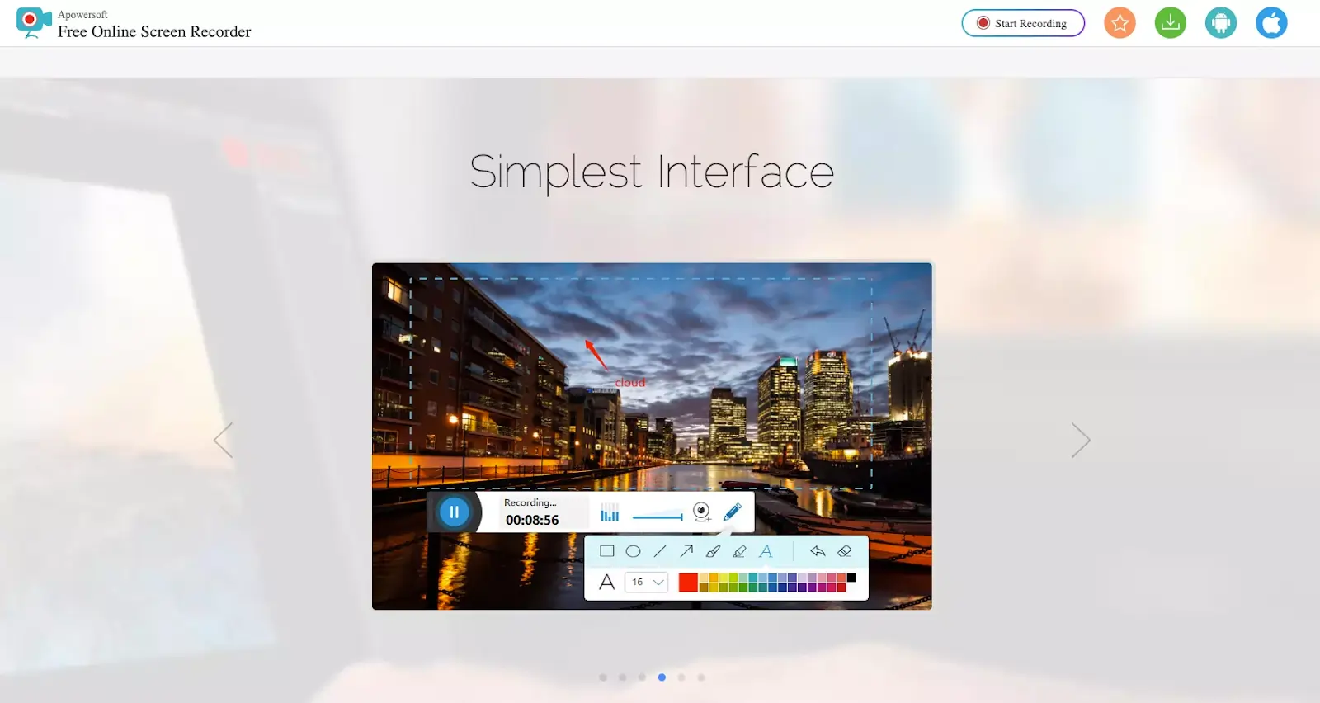Open the font size 16 dropdown
The image size is (1320, 703).
647,583
